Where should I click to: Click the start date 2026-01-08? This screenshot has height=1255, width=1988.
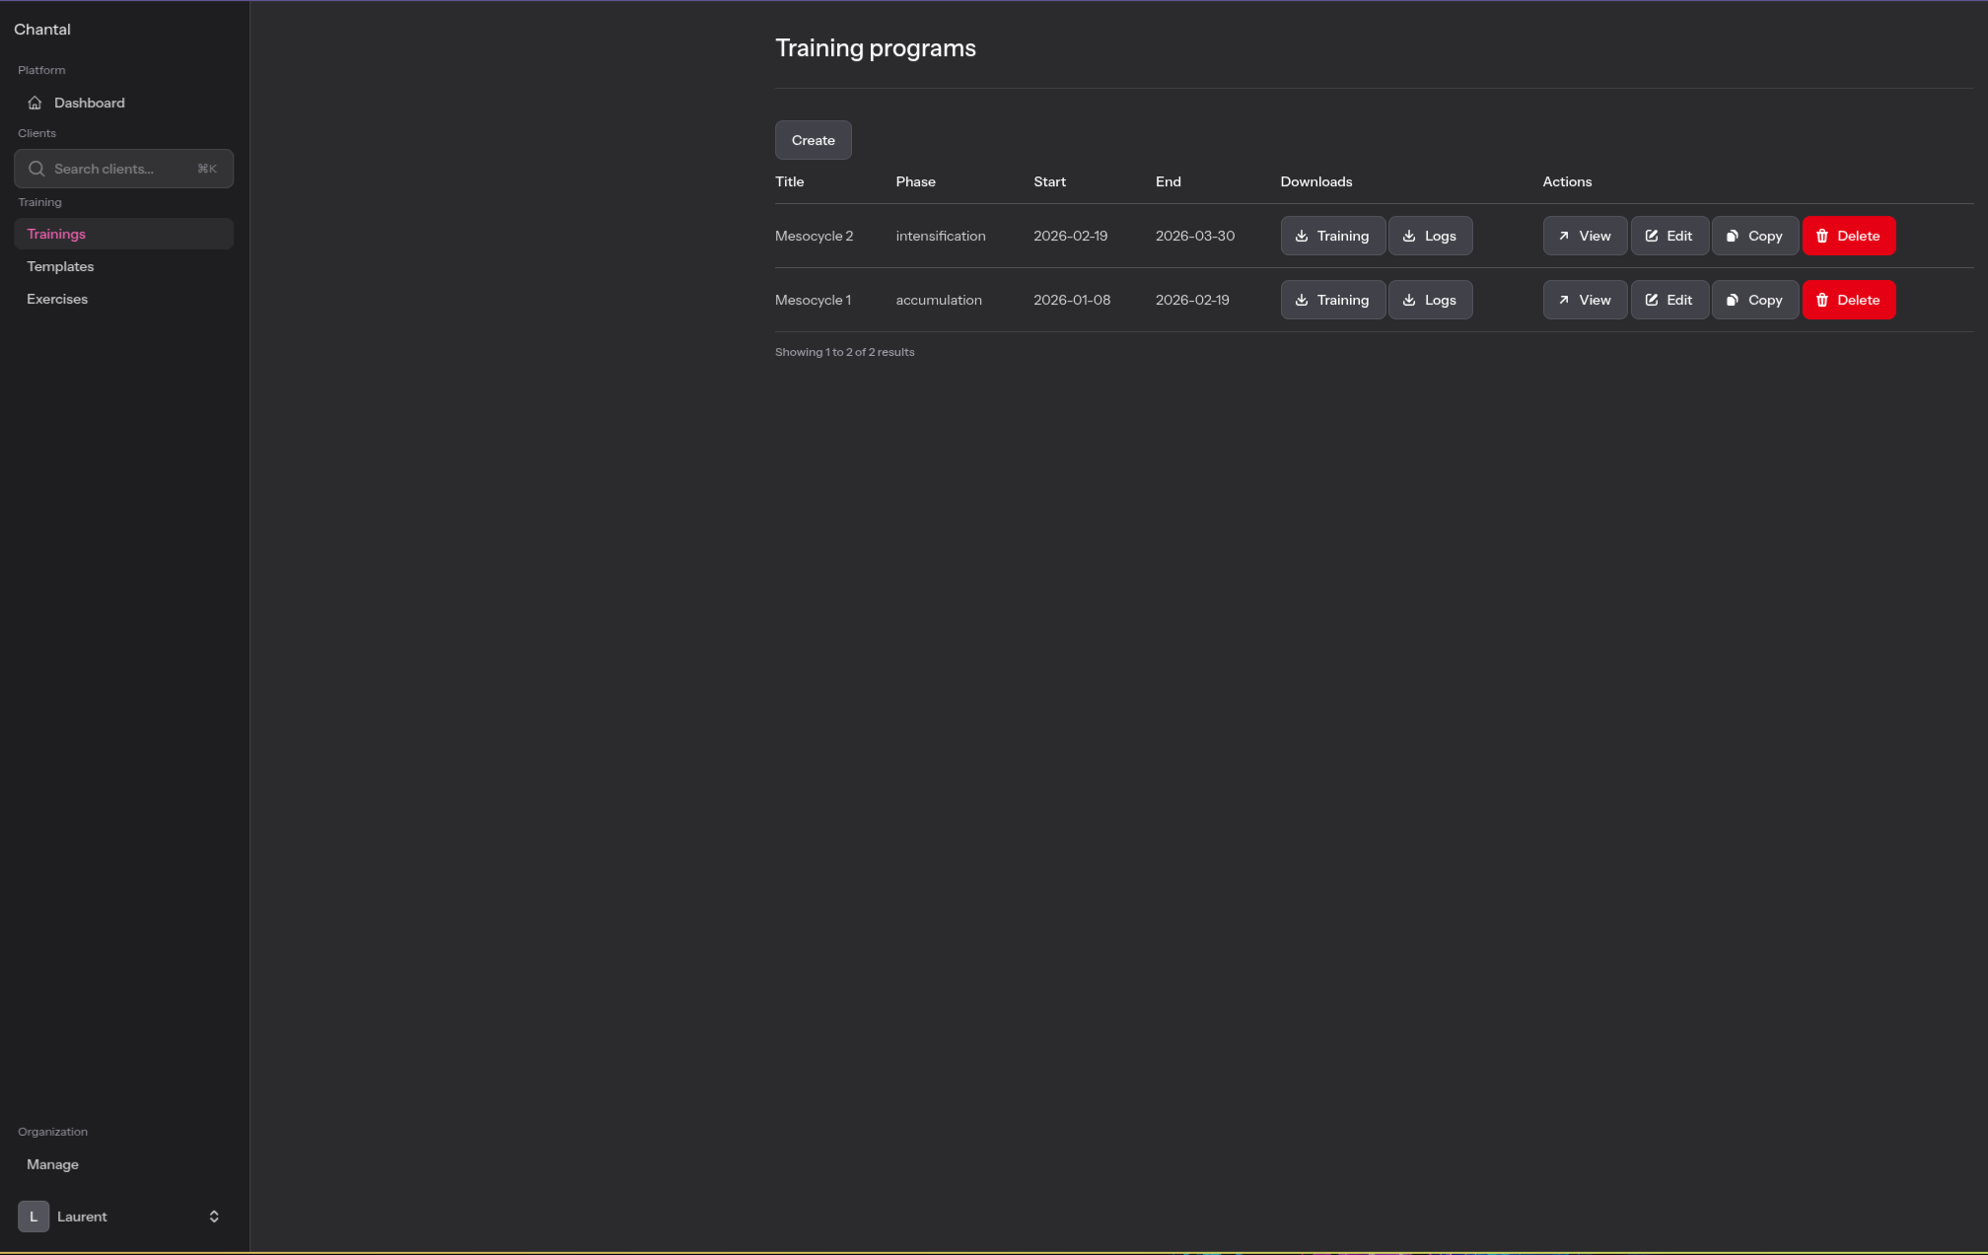pos(1072,300)
